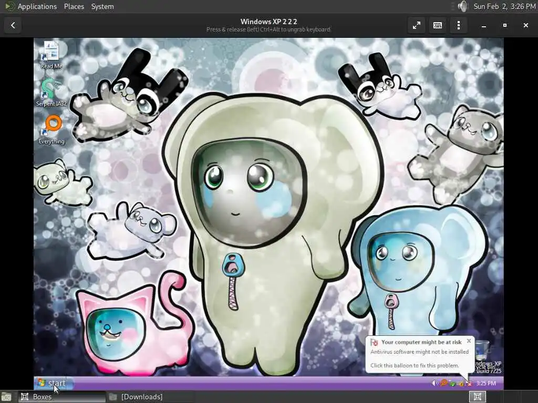The width and height of the screenshot is (538, 403).
Task: Open the keyboard shortcuts menu in Boxes
Action: point(438,25)
